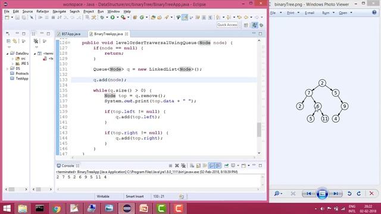The image size is (381, 214).
Task: Select the Java perspective icon
Action: click(x=254, y=25)
